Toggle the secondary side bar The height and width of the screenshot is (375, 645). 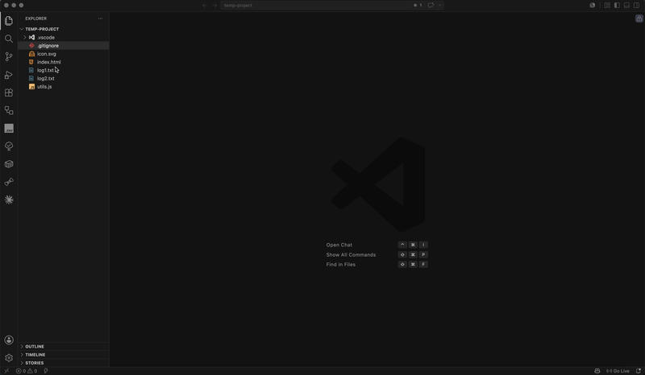coord(636,6)
